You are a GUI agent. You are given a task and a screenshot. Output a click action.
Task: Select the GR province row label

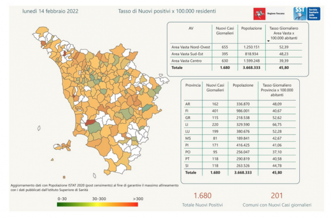(188, 118)
